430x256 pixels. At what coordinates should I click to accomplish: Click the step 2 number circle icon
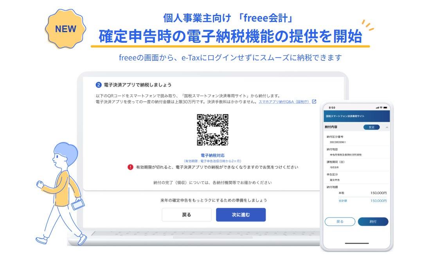99,85
